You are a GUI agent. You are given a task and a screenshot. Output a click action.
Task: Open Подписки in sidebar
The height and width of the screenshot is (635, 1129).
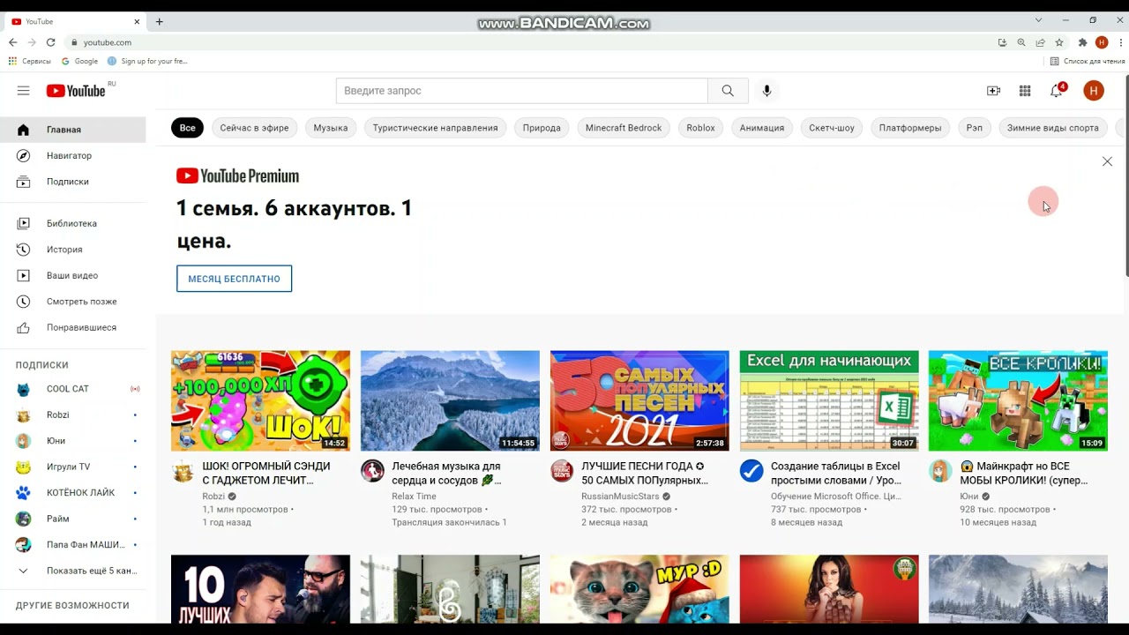[72, 182]
